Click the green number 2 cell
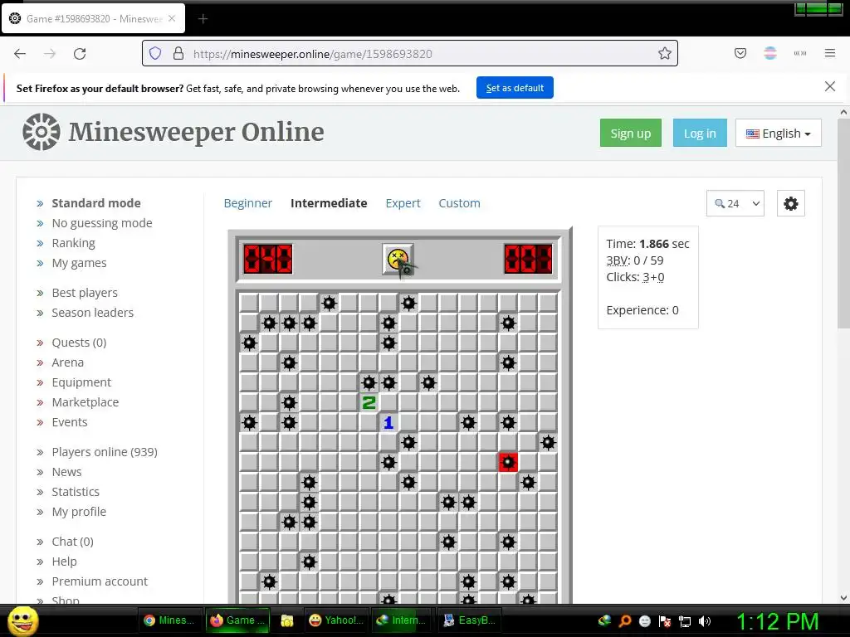This screenshot has height=637, width=850. pyautogui.click(x=369, y=402)
